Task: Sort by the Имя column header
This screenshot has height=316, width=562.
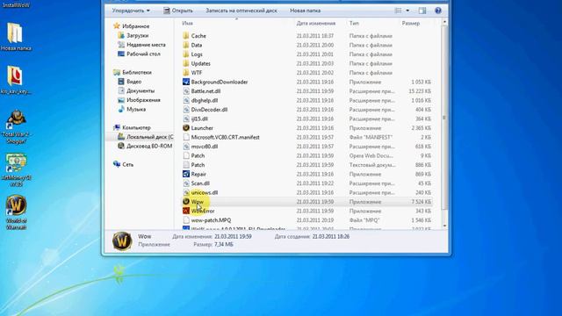Action: click(187, 24)
